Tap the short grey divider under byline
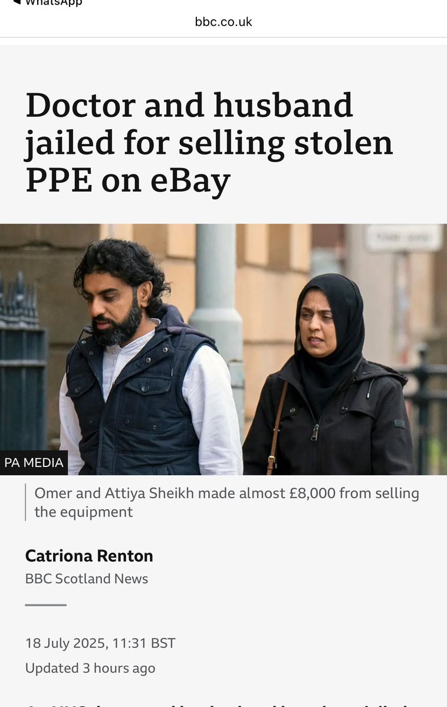Viewport: 447px width, 707px height. 45,605
